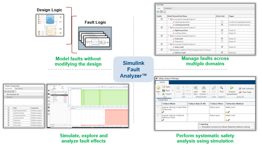The height and width of the screenshot is (145, 262).
Task: Select Fault Set_1 row in Root Parameter Set
Action: tap(24, 97)
